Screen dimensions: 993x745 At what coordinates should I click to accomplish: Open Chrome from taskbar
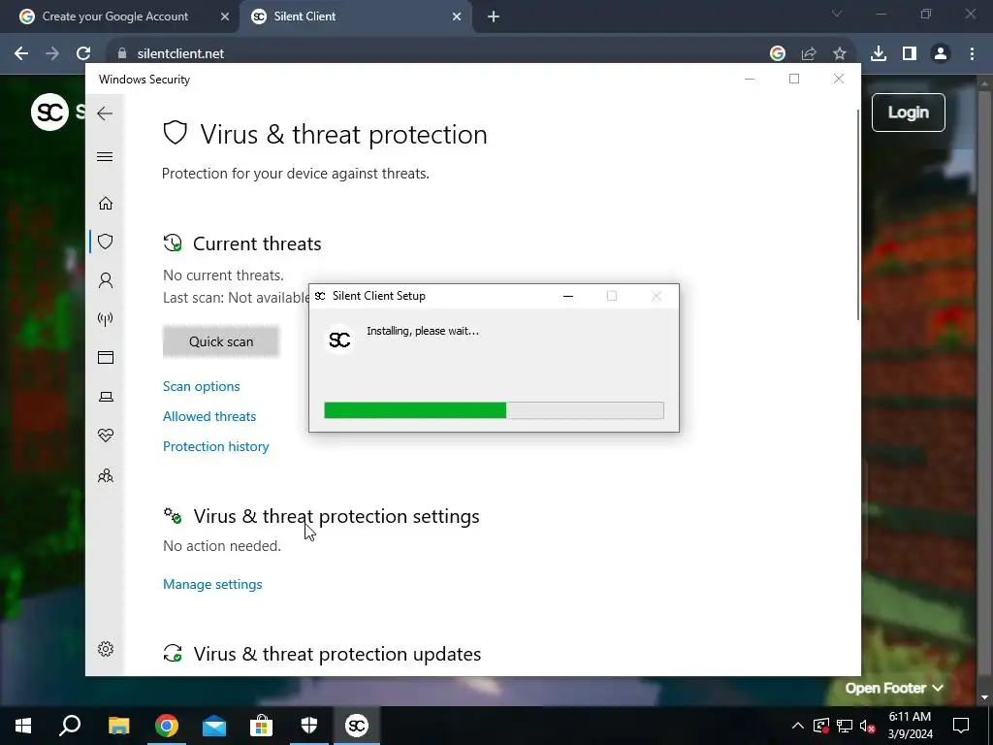[167, 726]
